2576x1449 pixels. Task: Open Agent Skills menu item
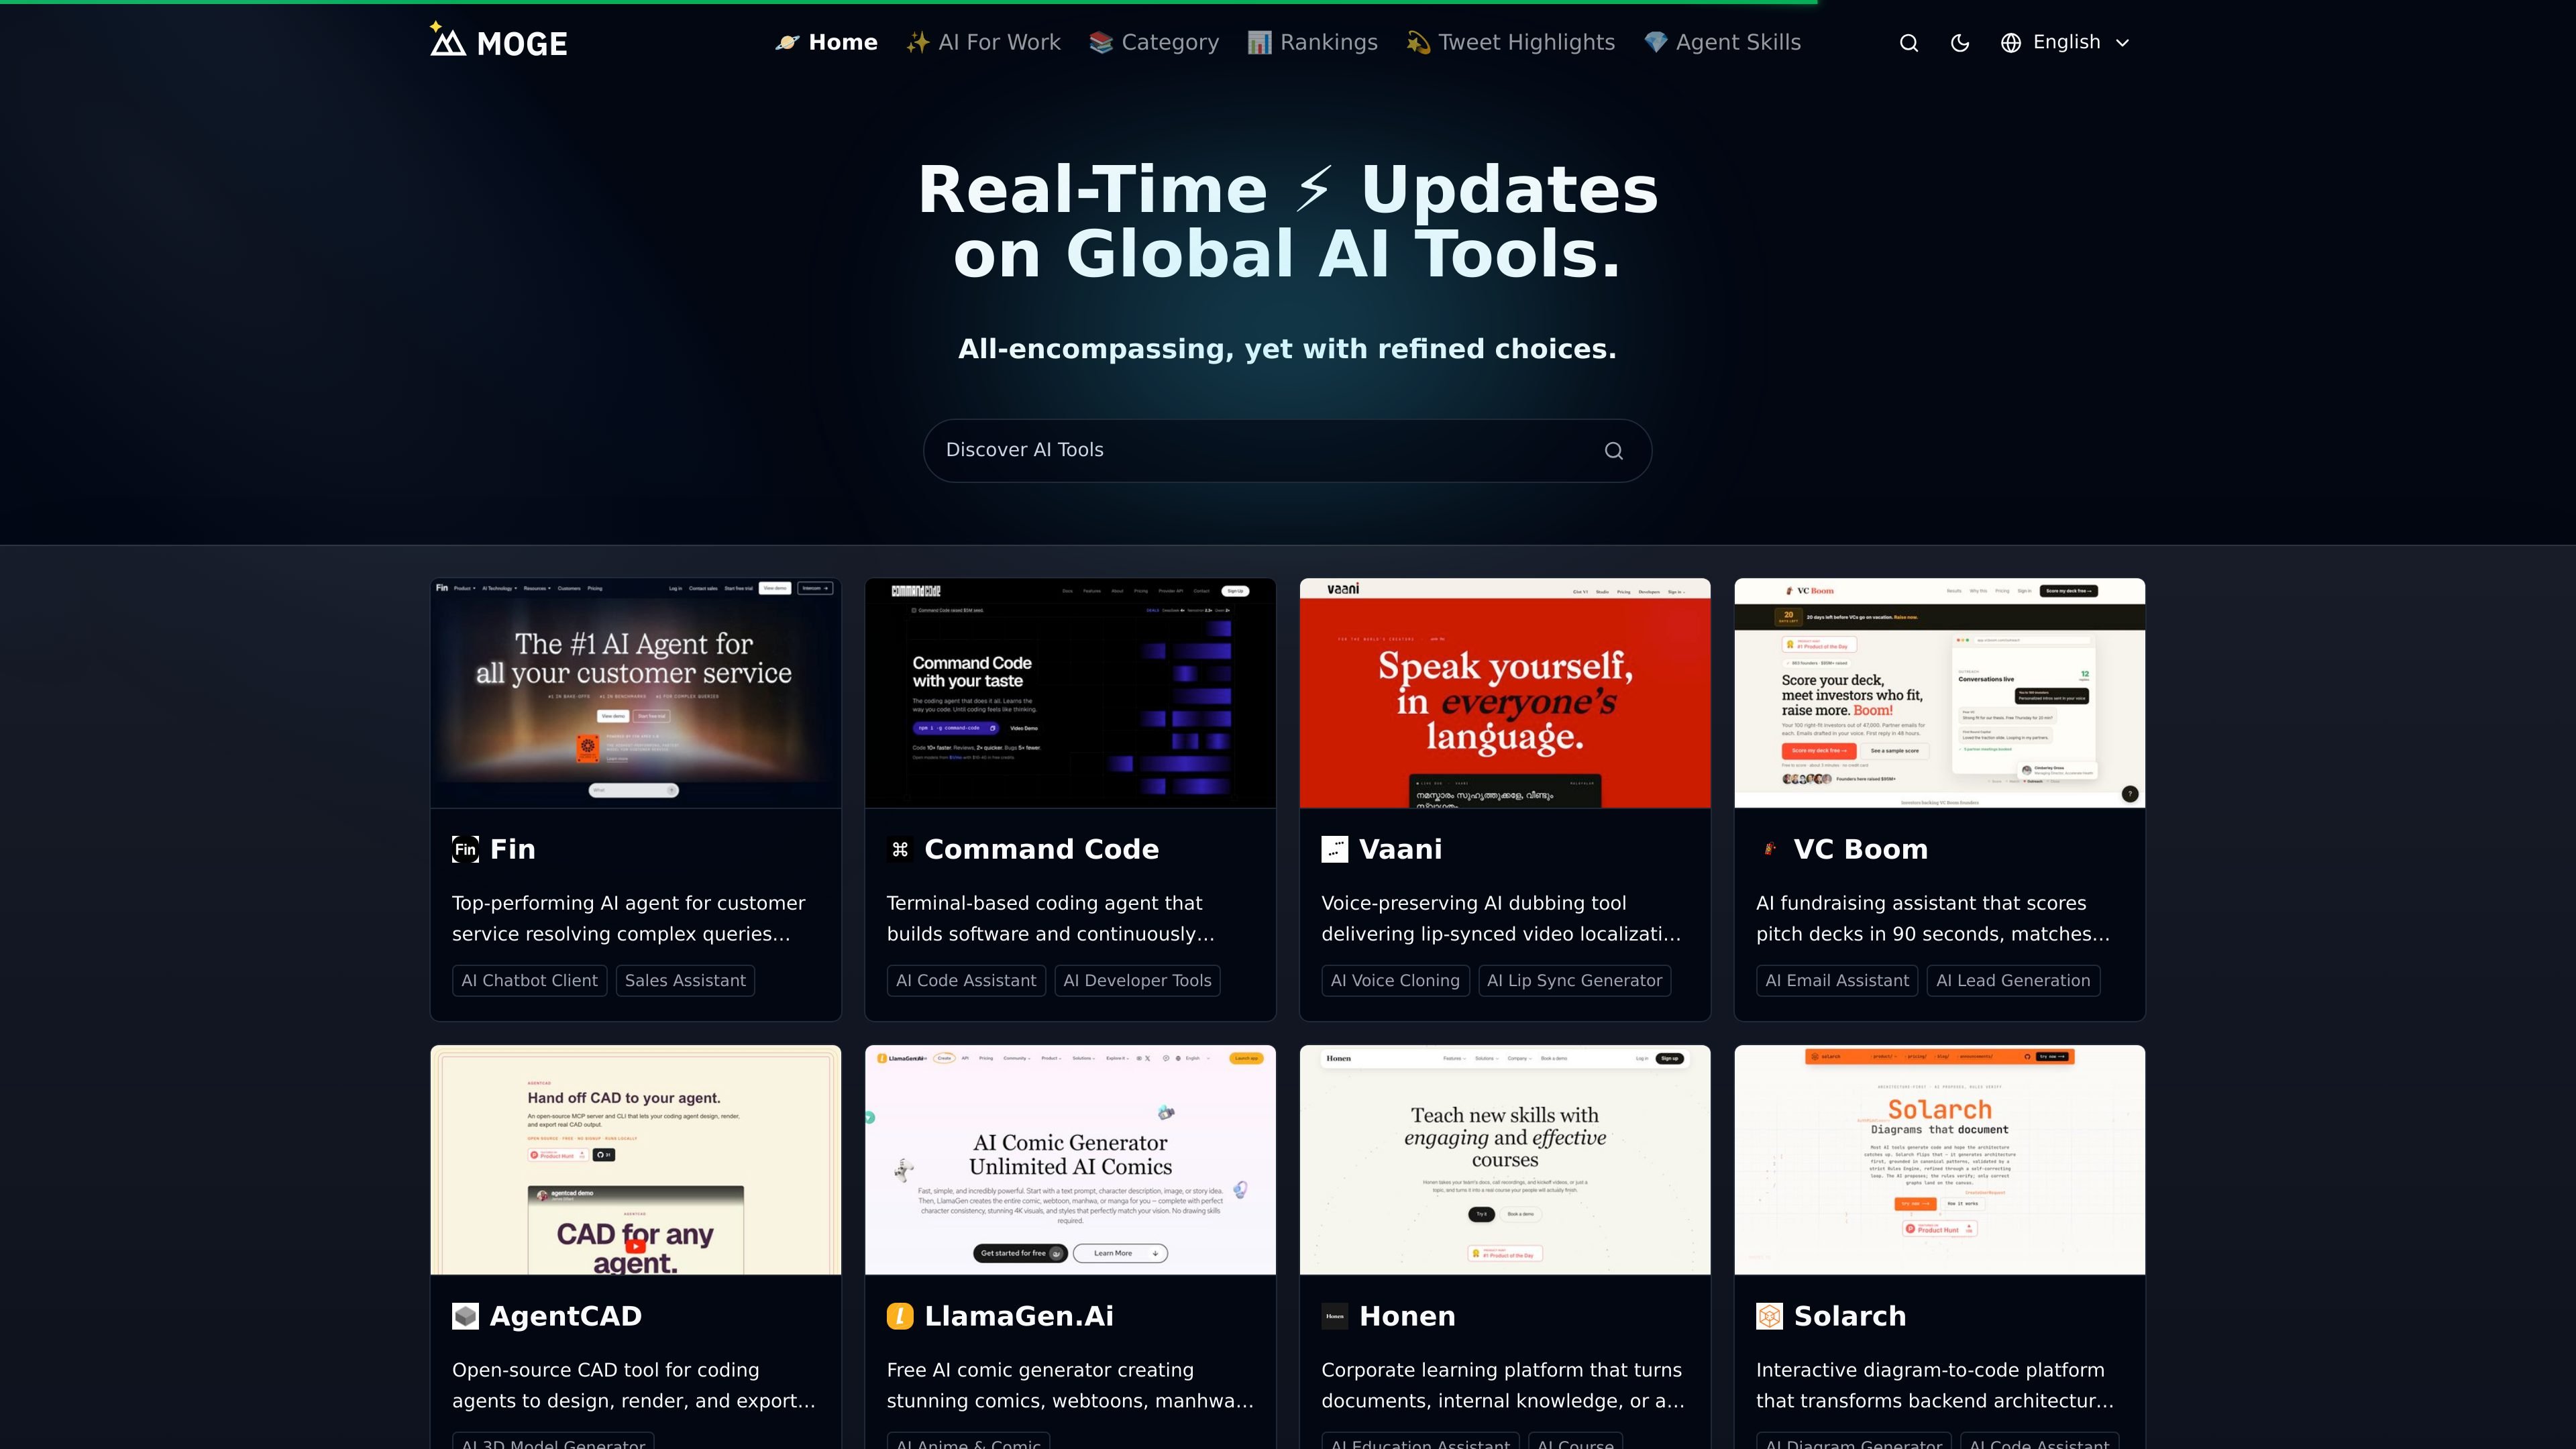click(1723, 42)
